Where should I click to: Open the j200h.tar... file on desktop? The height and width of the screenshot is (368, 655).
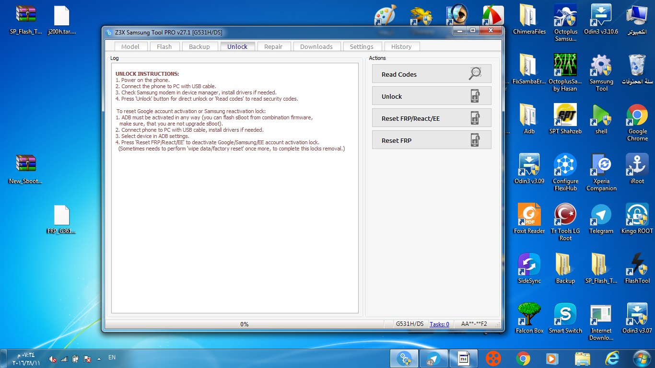click(x=62, y=20)
